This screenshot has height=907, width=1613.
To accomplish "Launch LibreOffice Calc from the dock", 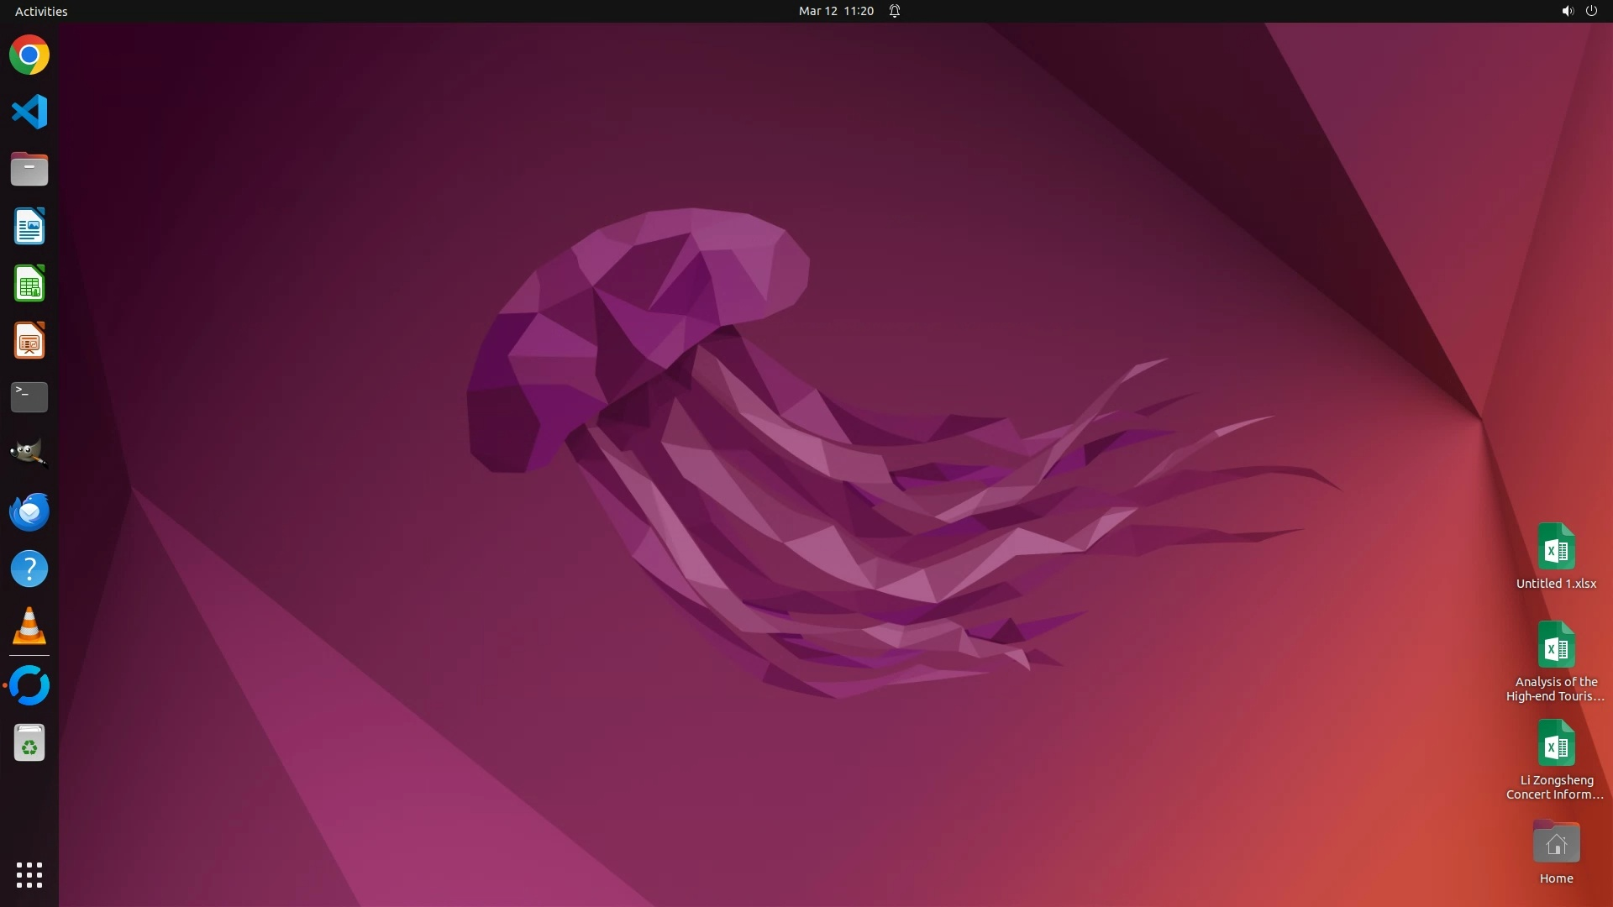I will coord(29,284).
